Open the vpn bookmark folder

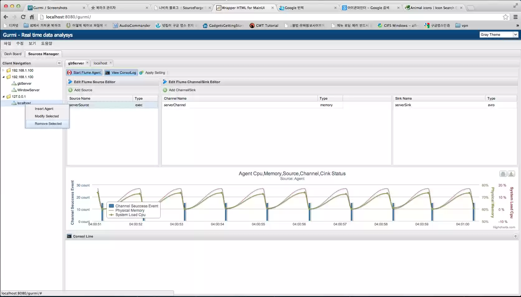coord(462,26)
